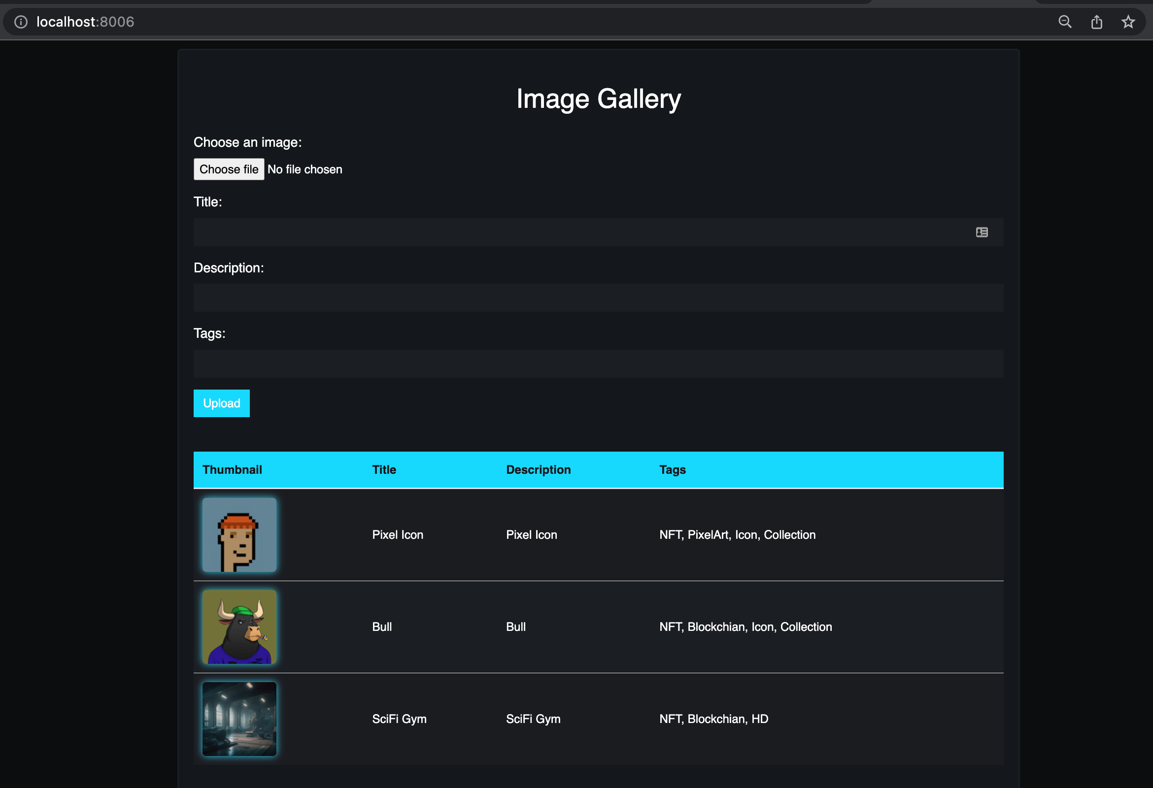Click the contact autofill icon in Title field

click(x=982, y=232)
